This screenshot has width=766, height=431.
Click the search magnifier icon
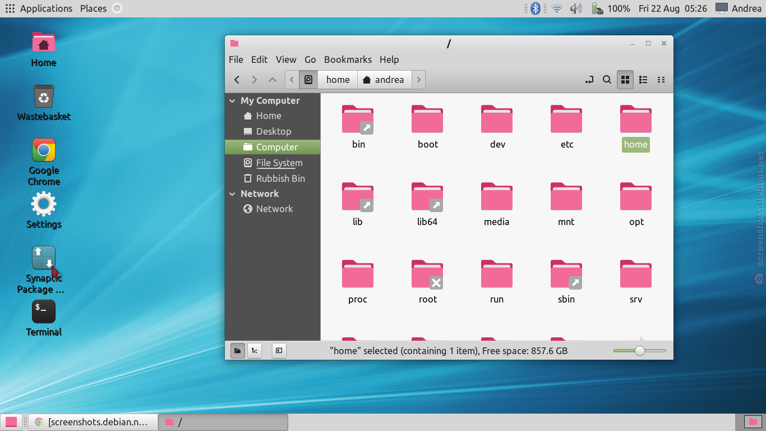pyautogui.click(x=607, y=80)
